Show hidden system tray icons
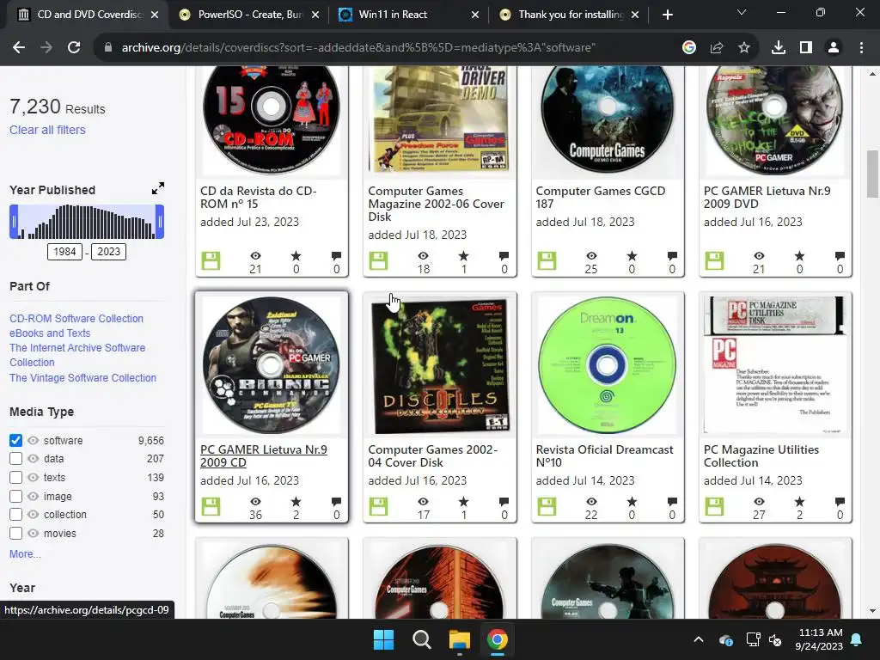 point(698,639)
